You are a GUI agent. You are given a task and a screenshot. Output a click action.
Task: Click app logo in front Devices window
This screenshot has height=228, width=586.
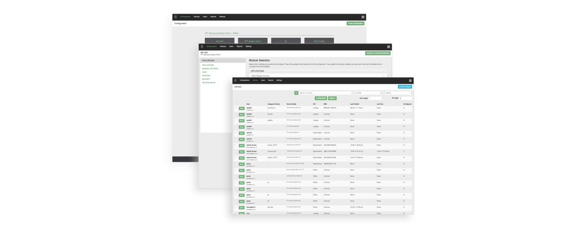click(x=236, y=81)
